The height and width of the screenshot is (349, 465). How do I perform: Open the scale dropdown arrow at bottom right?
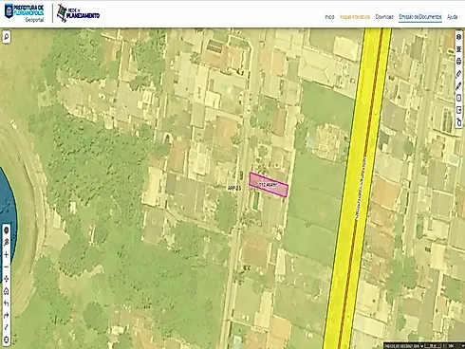click(463, 346)
